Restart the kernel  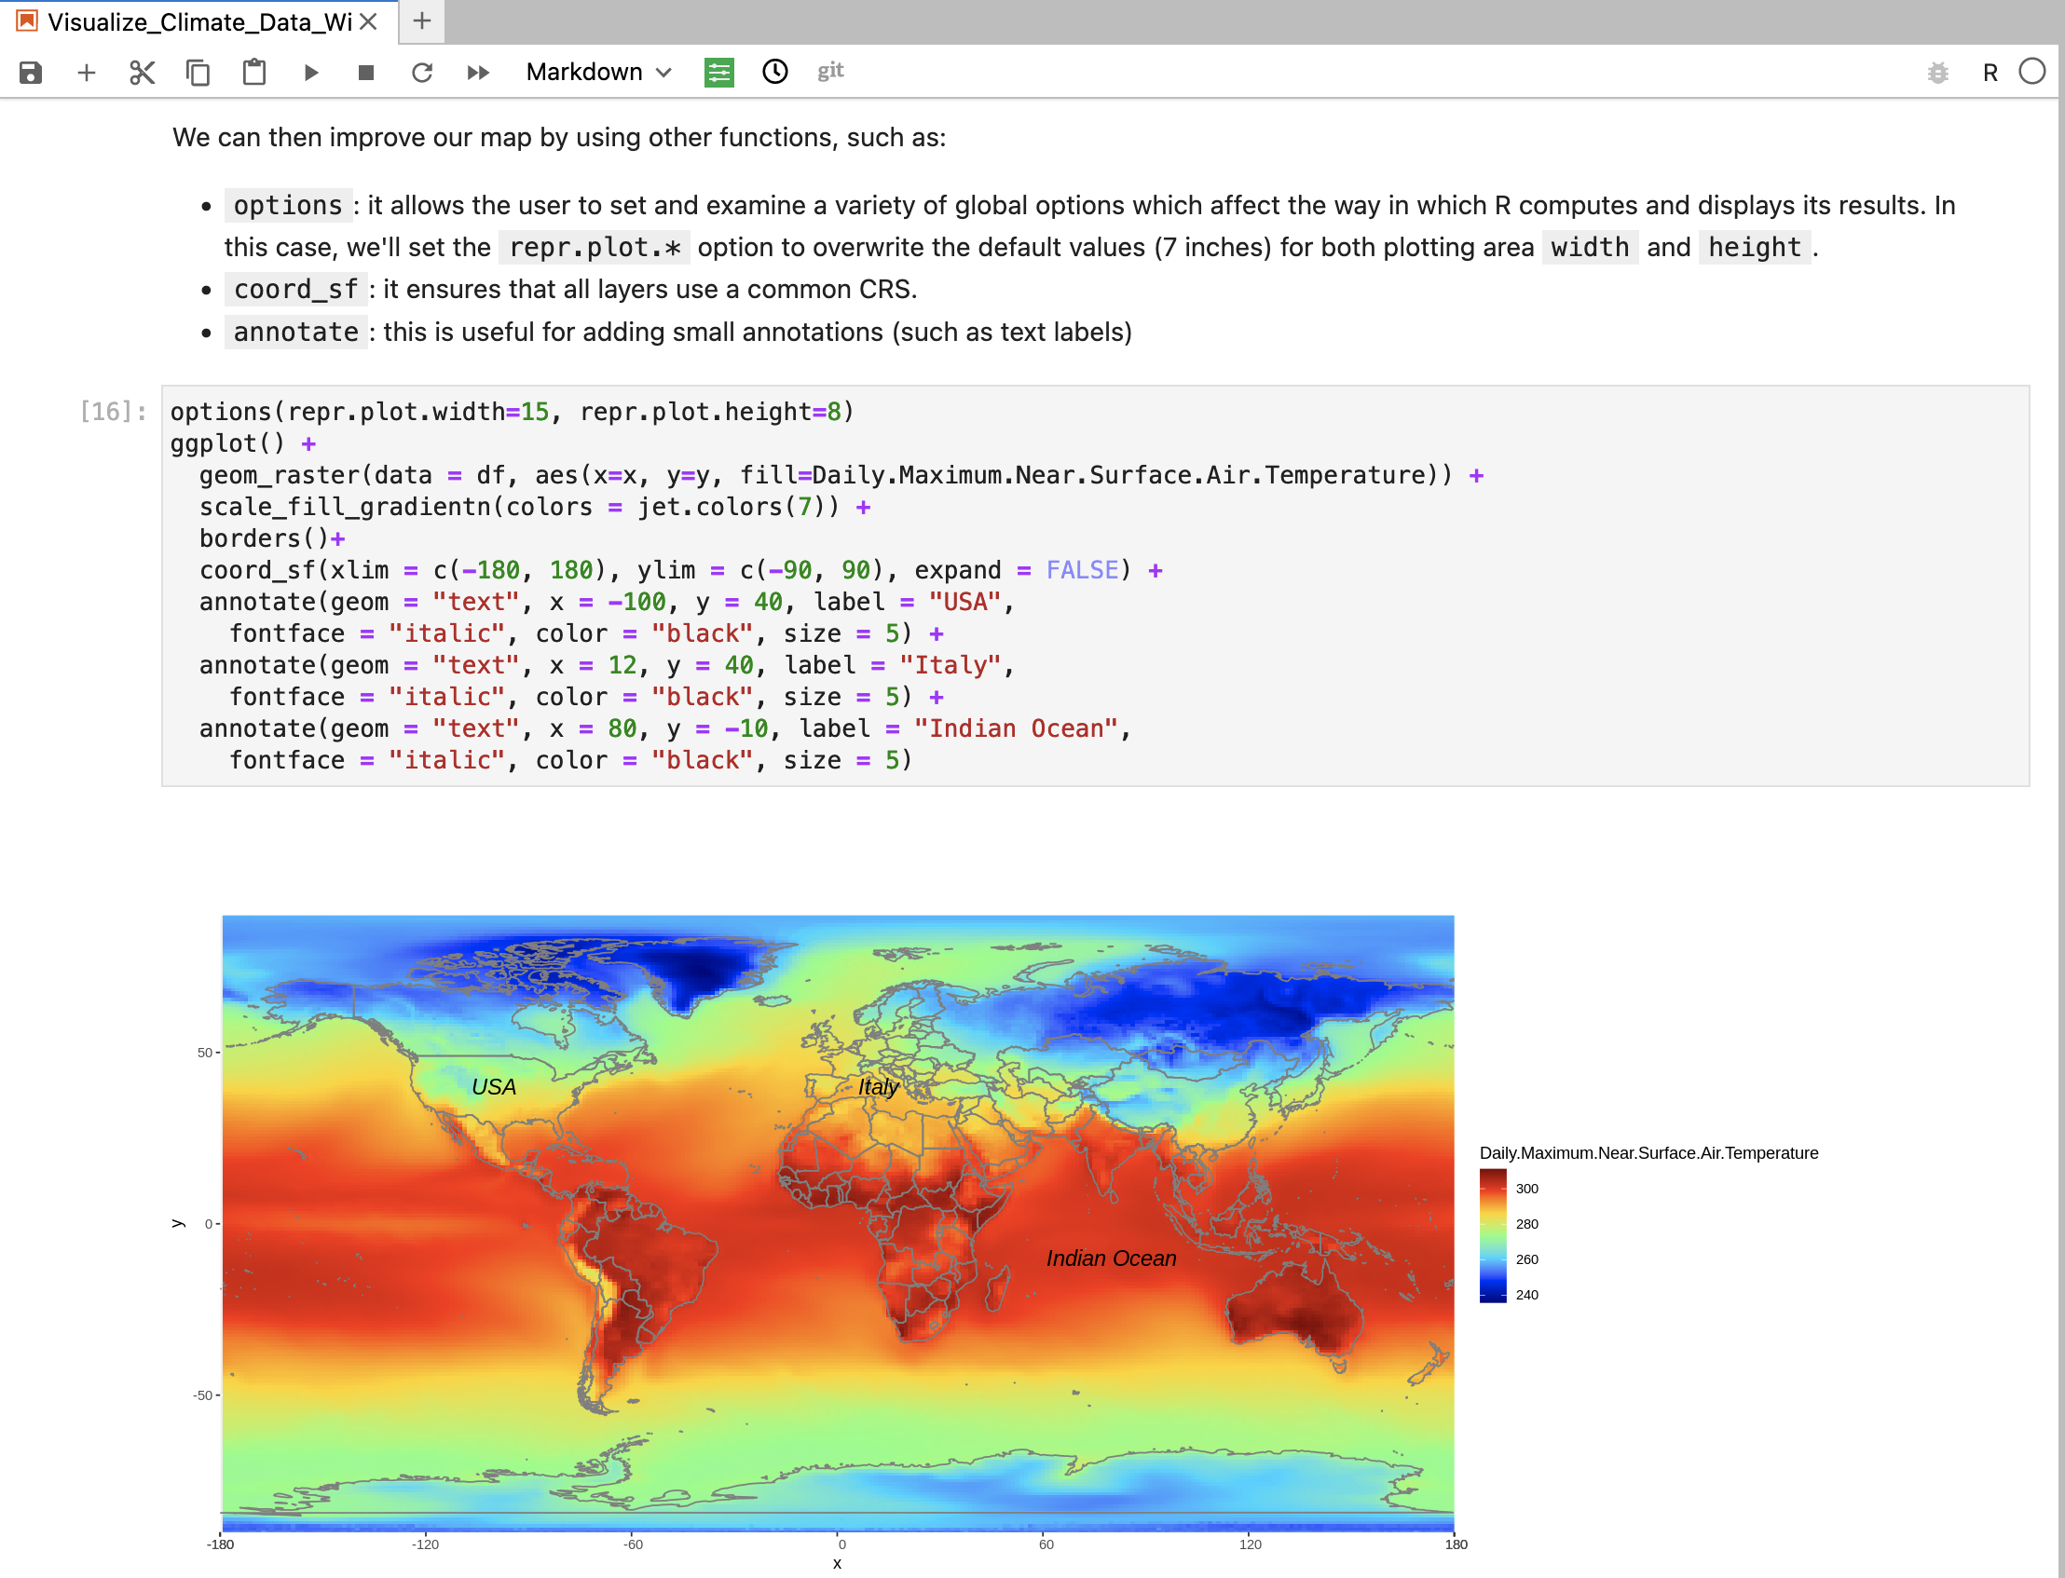click(x=422, y=73)
